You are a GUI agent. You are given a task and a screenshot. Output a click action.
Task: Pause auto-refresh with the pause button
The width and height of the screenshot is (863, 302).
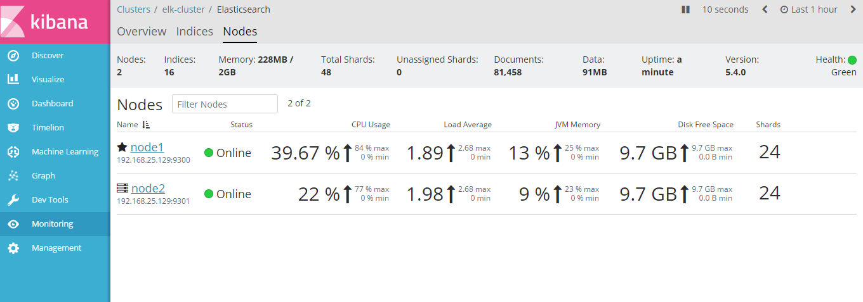[x=685, y=9]
